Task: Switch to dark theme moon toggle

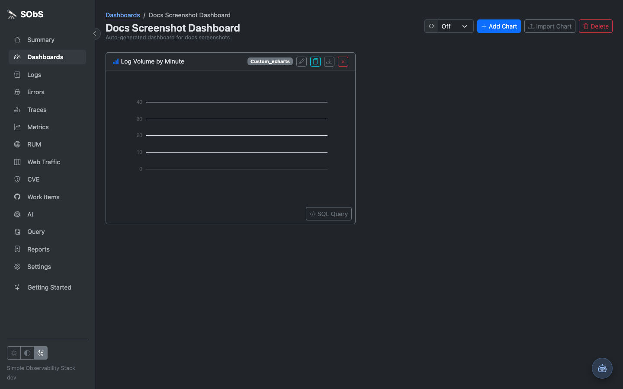Action: (x=41, y=353)
